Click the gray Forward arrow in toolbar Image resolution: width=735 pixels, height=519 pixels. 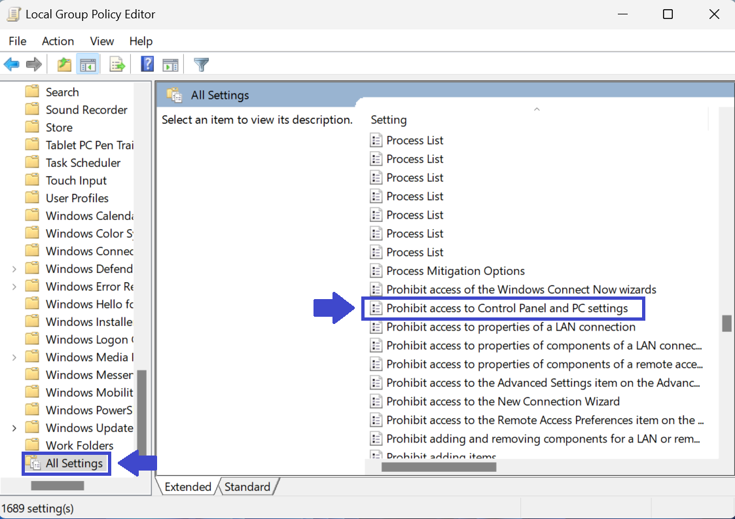[x=34, y=64]
